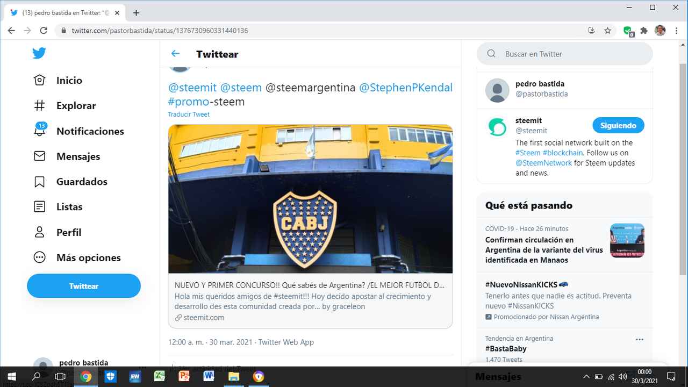Image resolution: width=688 pixels, height=387 pixels.
Task: Open the Guardados bookmark icon
Action: [x=39, y=182]
